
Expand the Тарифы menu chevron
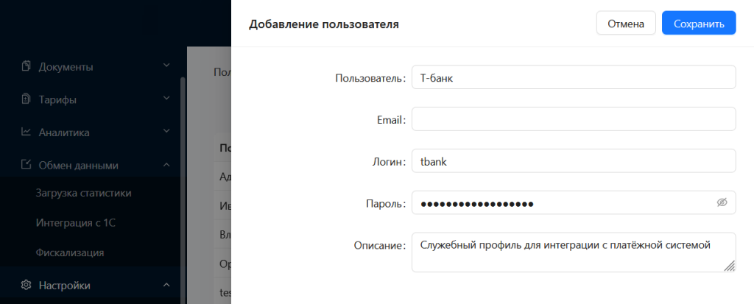pos(166,98)
